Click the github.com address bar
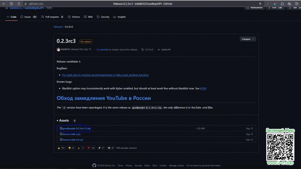The image size is (301, 169). click(x=36, y=4)
